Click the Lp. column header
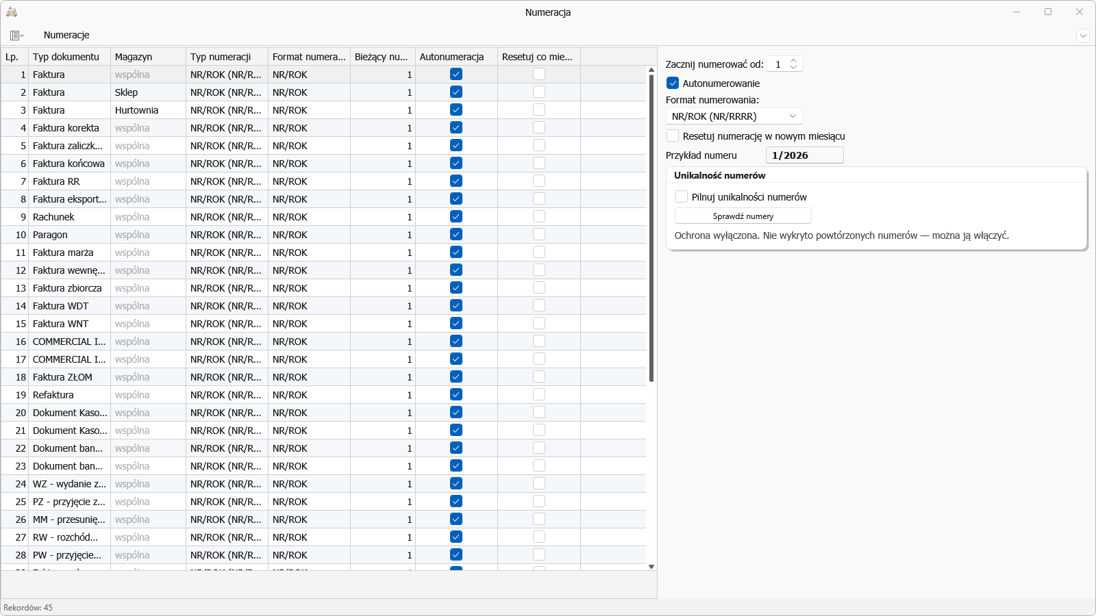 pos(14,57)
